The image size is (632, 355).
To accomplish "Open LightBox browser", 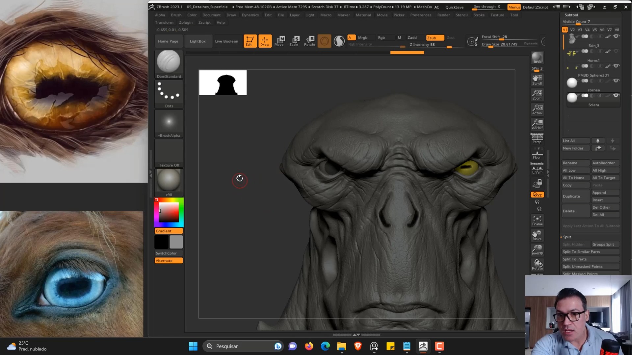I will [197, 41].
